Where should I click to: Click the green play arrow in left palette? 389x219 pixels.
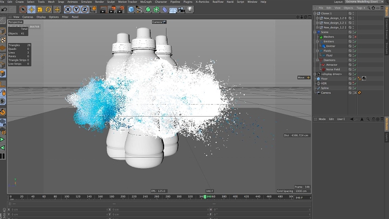[x=2, y=140]
